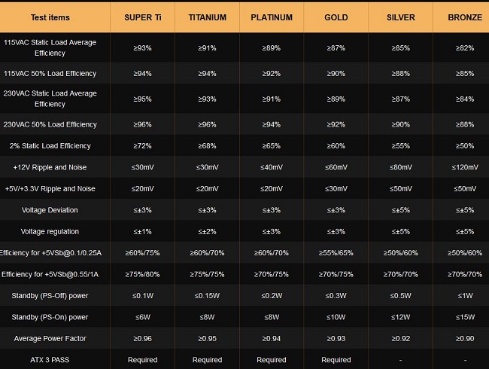Click the TITANIUM column header
Viewport: 489px width, 369px height.
click(207, 17)
